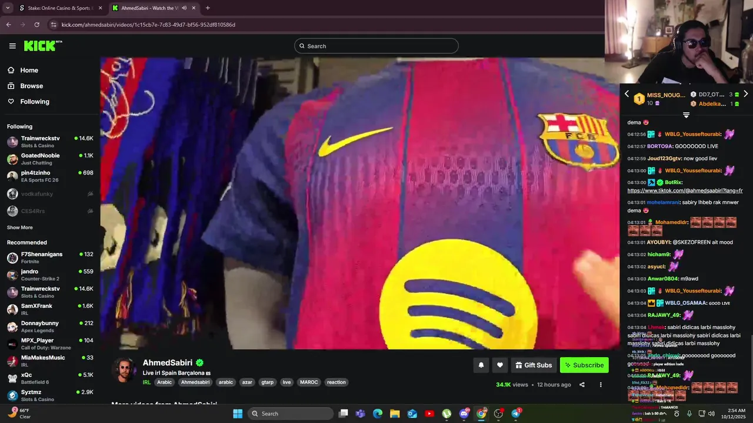The width and height of the screenshot is (753, 423).
Task: Expand Show More in Following list
Action: [x=20, y=227]
